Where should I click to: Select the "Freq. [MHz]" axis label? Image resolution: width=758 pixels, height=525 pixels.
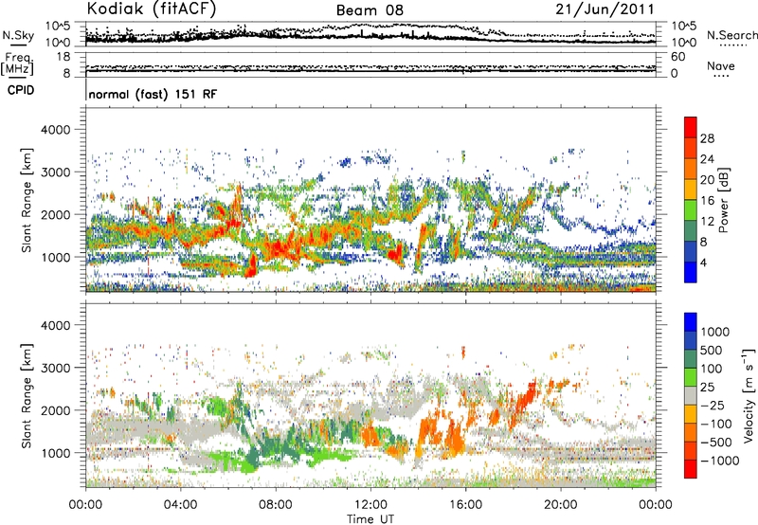point(17,64)
